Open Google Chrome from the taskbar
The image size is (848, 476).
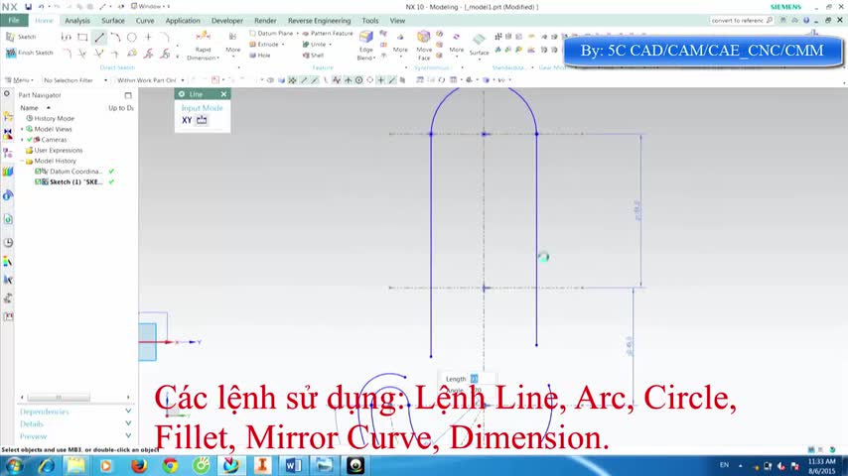click(x=170, y=465)
